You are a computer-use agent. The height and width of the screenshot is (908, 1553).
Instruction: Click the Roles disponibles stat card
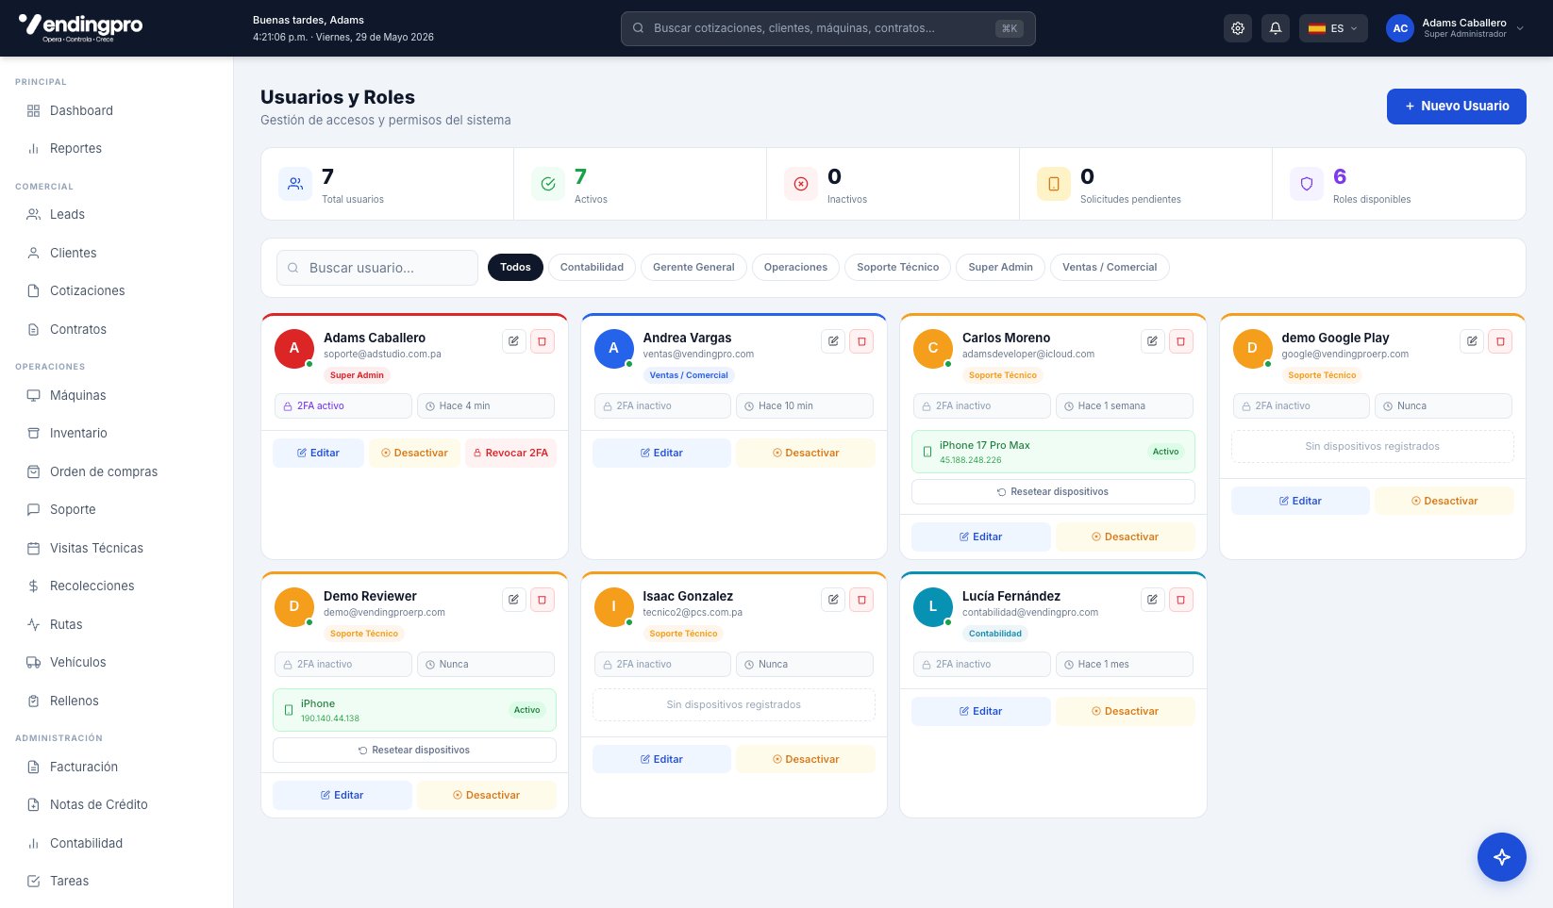(x=1398, y=184)
